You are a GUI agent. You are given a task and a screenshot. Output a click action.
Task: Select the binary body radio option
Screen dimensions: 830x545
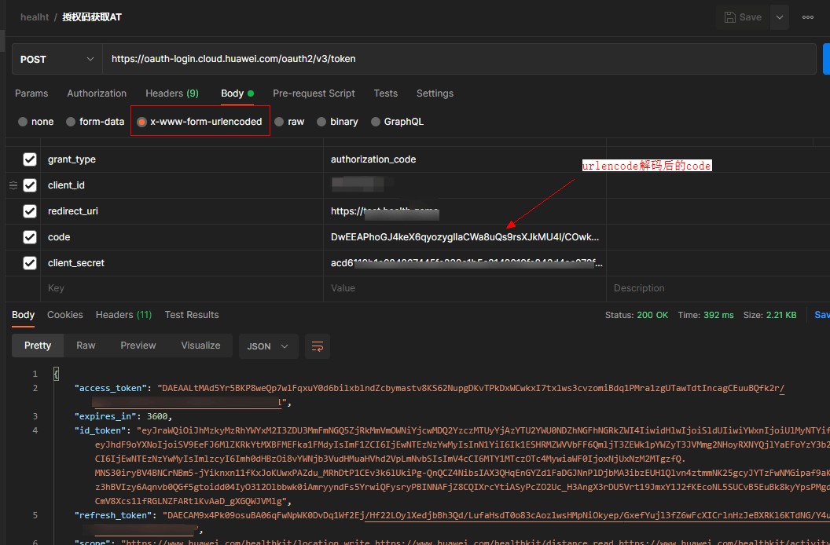click(321, 122)
